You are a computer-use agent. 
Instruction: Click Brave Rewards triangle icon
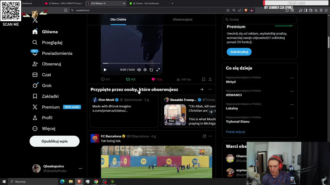[252, 10]
